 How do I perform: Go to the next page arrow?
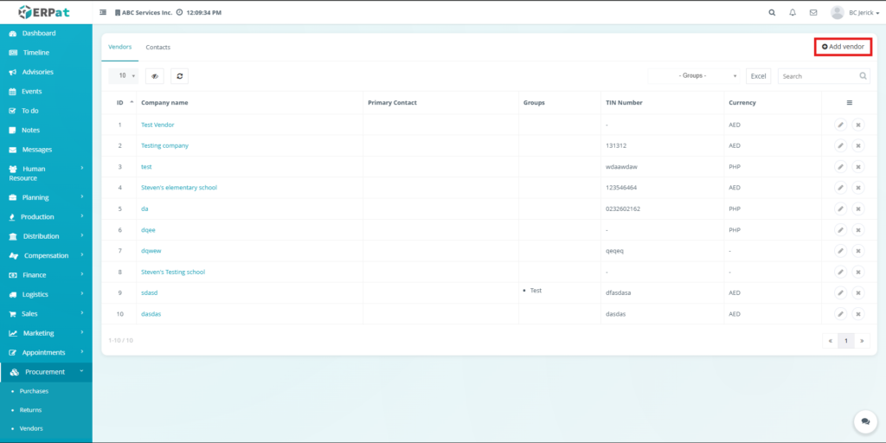[x=862, y=341]
